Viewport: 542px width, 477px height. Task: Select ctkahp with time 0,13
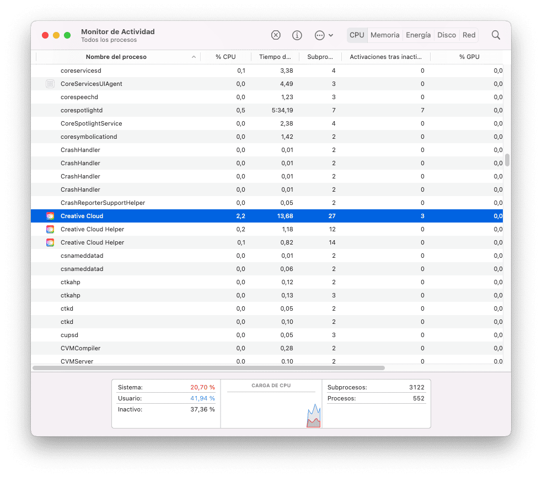pos(267,296)
